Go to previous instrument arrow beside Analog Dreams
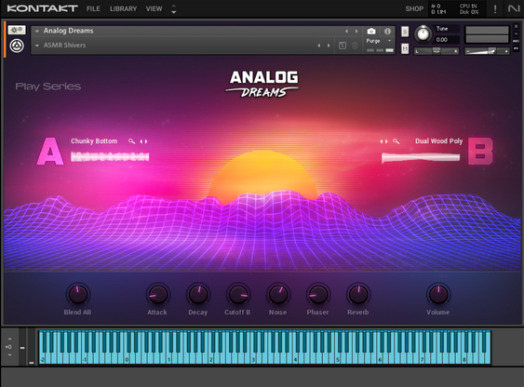The image size is (524, 387). coord(347,31)
